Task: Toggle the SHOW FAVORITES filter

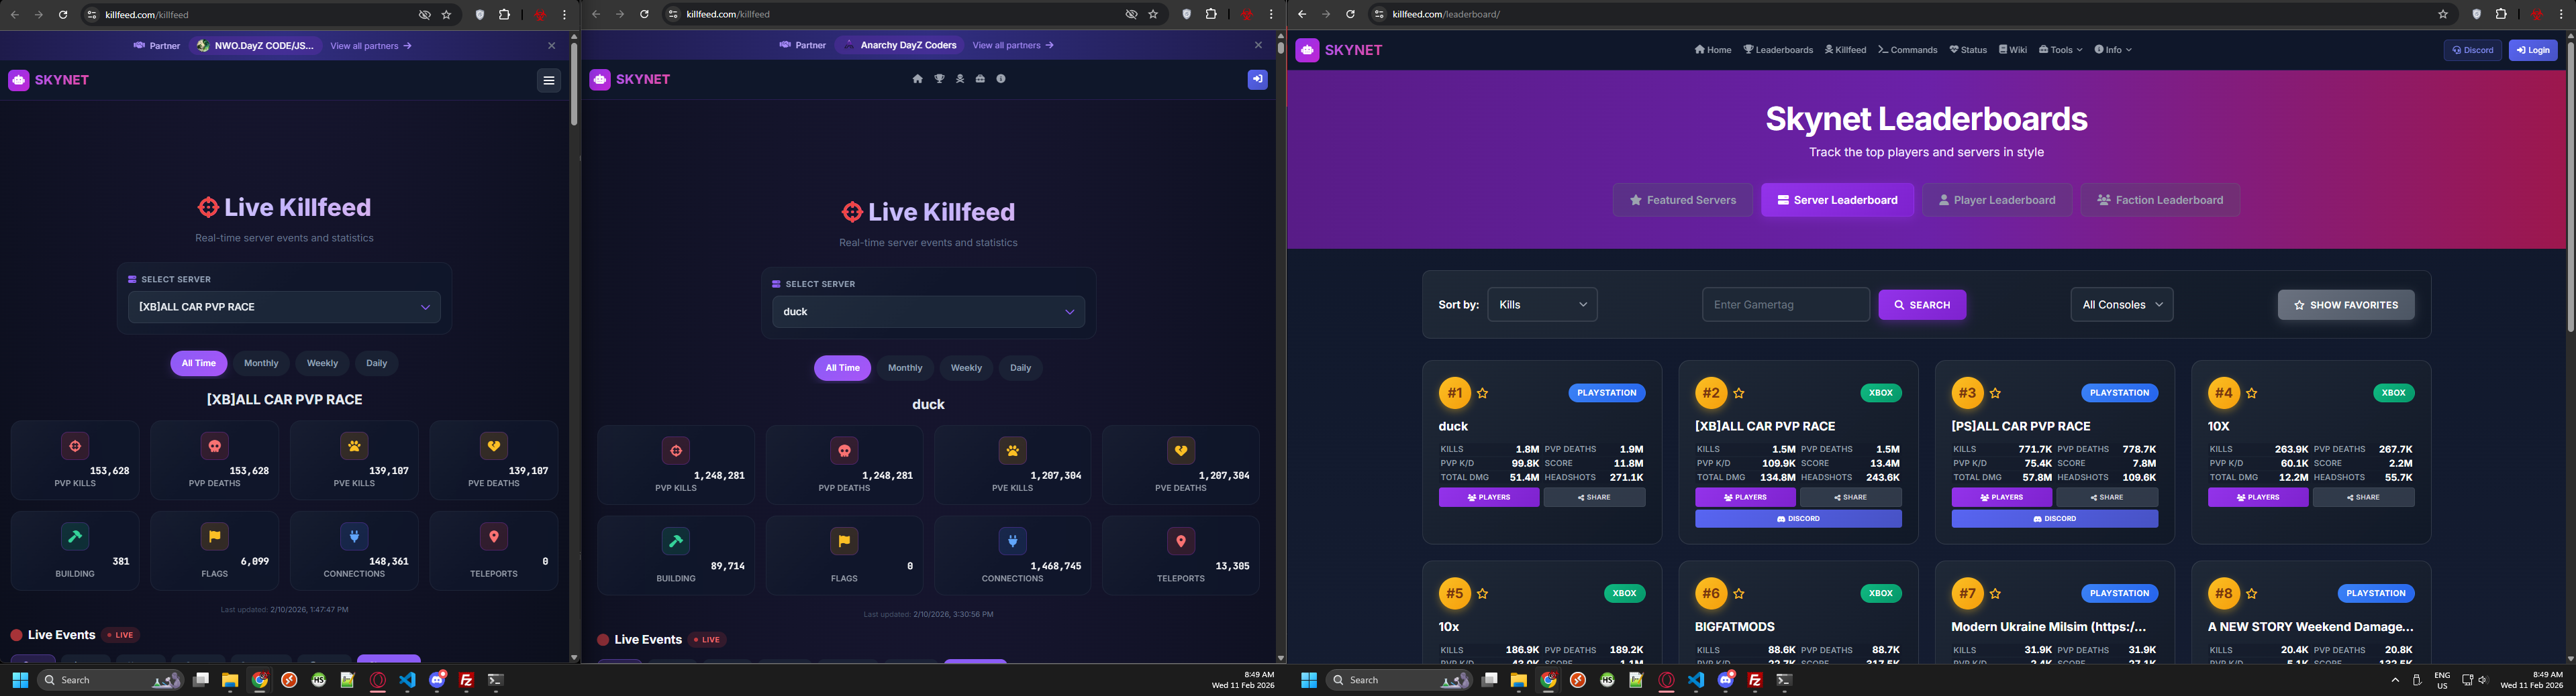Action: click(x=2346, y=304)
